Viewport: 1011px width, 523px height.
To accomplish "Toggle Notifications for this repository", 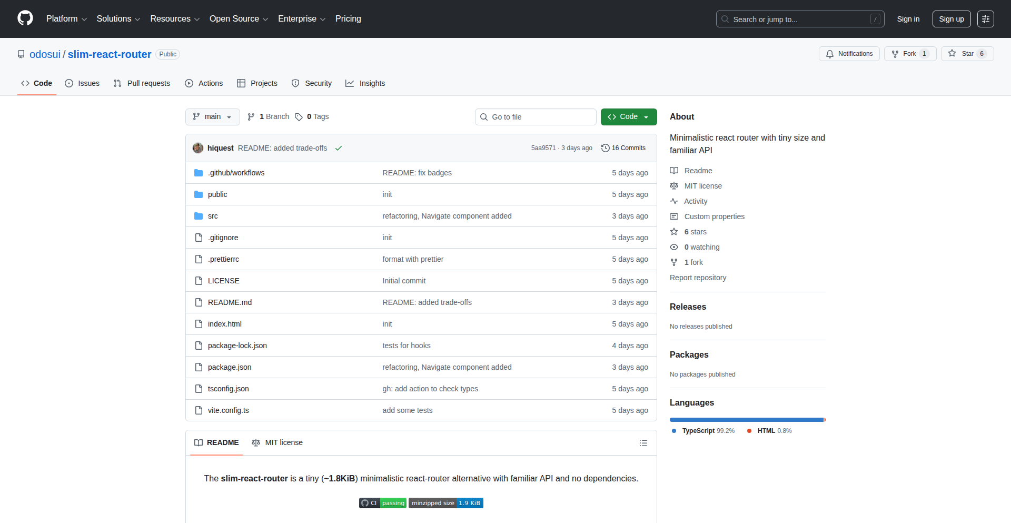I will 849,54.
